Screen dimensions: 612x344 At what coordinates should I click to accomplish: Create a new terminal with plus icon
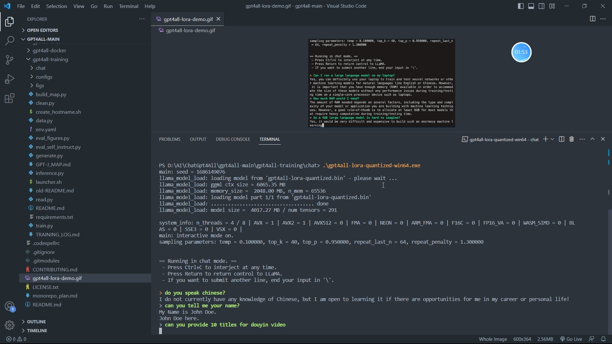(545, 139)
